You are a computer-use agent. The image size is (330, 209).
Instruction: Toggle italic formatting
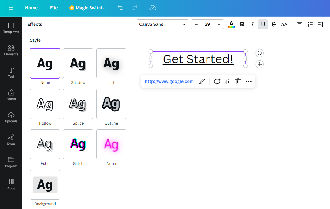pyautogui.click(x=252, y=24)
